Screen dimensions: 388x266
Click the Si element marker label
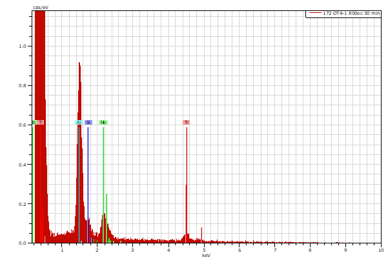point(88,123)
